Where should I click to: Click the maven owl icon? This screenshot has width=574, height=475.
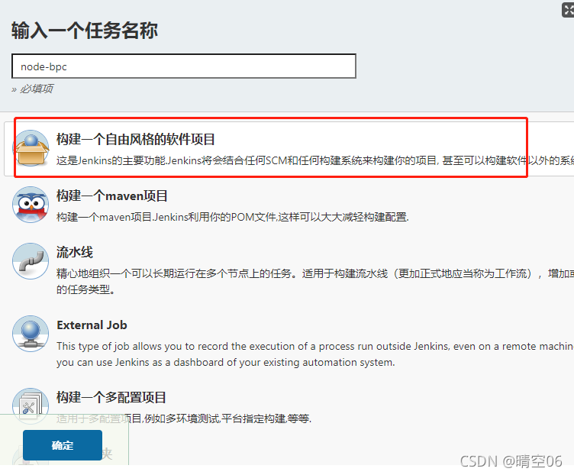click(x=31, y=205)
